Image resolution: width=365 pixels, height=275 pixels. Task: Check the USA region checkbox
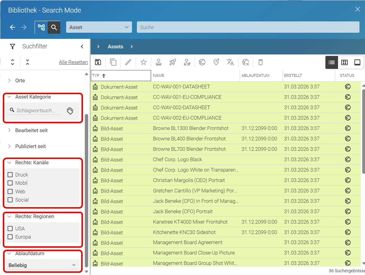(10, 229)
